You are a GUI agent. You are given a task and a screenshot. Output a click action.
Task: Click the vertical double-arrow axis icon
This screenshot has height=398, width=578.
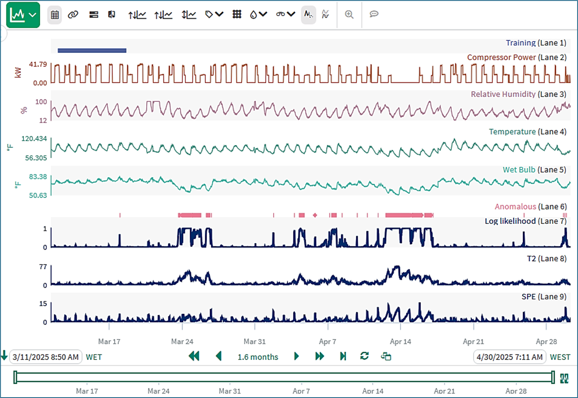188,15
